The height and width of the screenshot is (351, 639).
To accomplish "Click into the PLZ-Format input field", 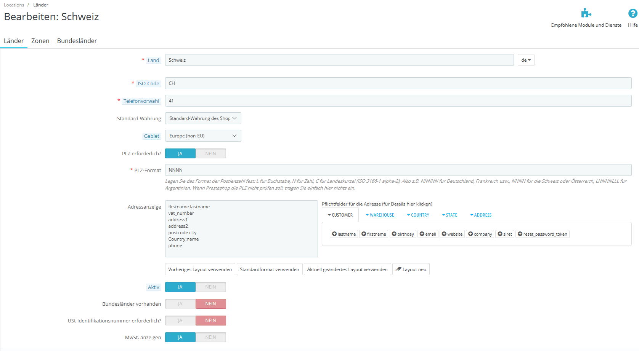I will [x=398, y=170].
